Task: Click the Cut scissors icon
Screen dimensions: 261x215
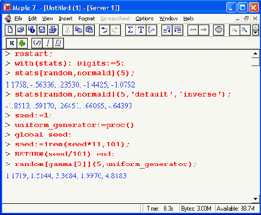Action: click(x=68, y=30)
